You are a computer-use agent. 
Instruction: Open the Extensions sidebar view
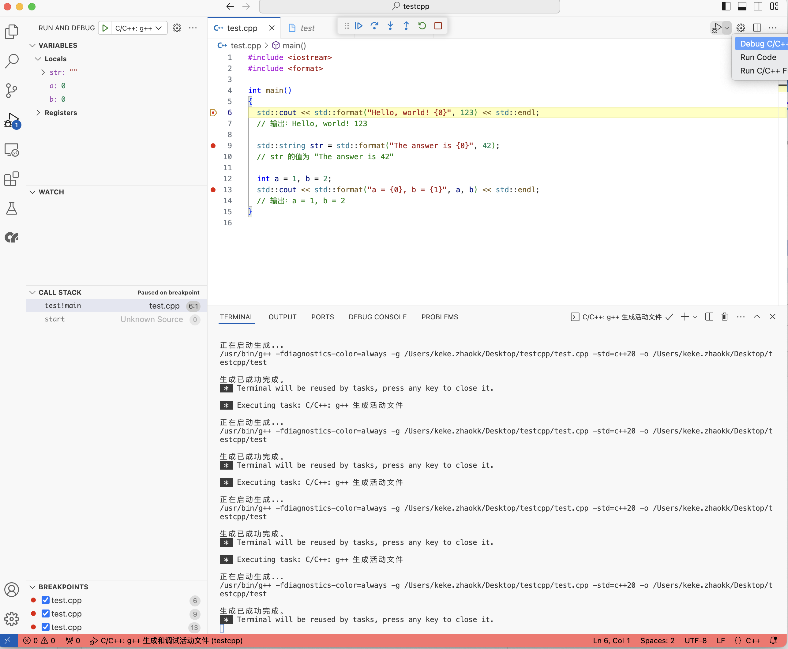(x=12, y=179)
